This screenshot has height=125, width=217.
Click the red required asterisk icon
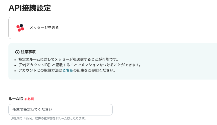pyautogui.click(x=25, y=99)
